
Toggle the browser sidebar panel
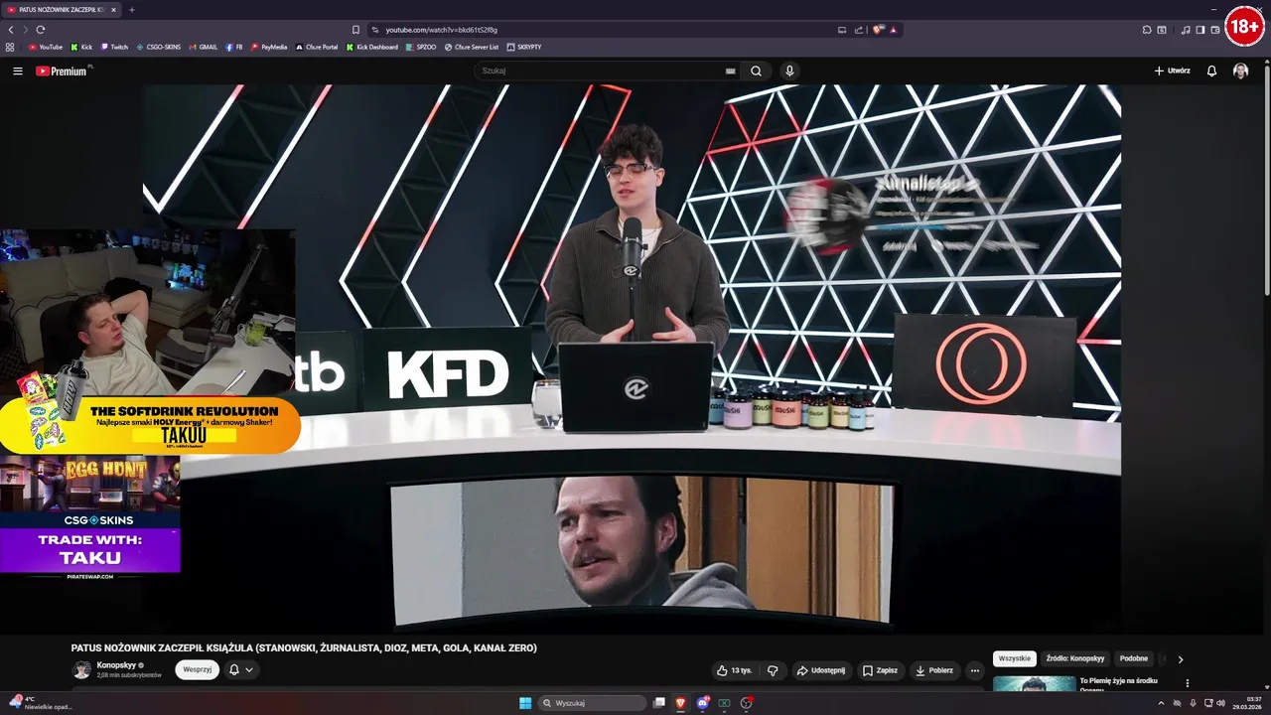click(x=1200, y=30)
